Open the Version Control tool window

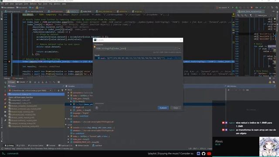click(36, 145)
